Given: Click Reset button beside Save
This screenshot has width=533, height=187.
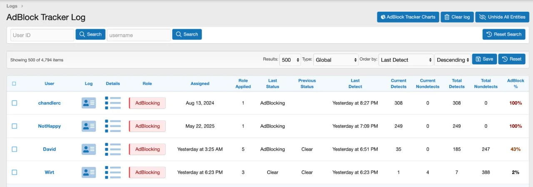Looking at the screenshot, I should point(512,59).
